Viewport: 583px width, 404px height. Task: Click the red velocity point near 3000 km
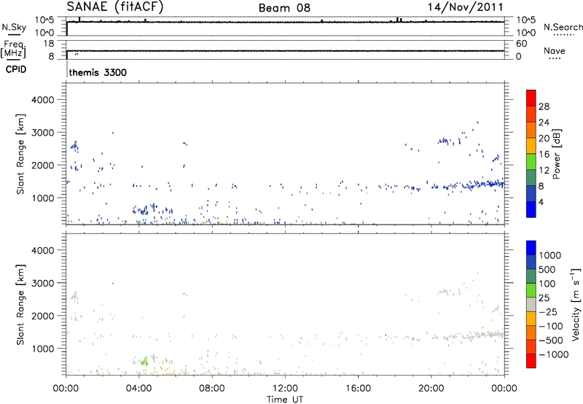[x=113, y=284]
